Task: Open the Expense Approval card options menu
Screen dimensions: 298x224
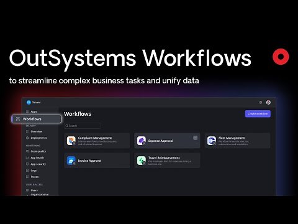Action: (x=195, y=138)
